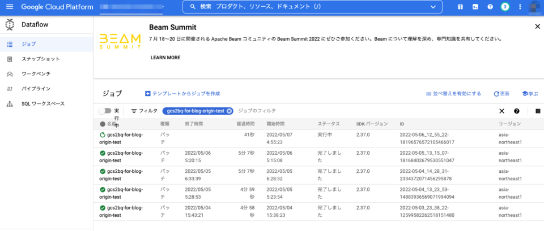The width and height of the screenshot is (544, 231).
Task: Toggle the 実行中 running-jobs switch
Action: coord(104,111)
